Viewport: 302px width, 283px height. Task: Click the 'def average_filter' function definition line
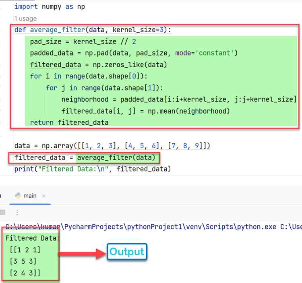(x=93, y=30)
